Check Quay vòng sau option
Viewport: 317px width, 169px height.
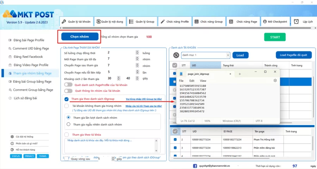point(67,159)
